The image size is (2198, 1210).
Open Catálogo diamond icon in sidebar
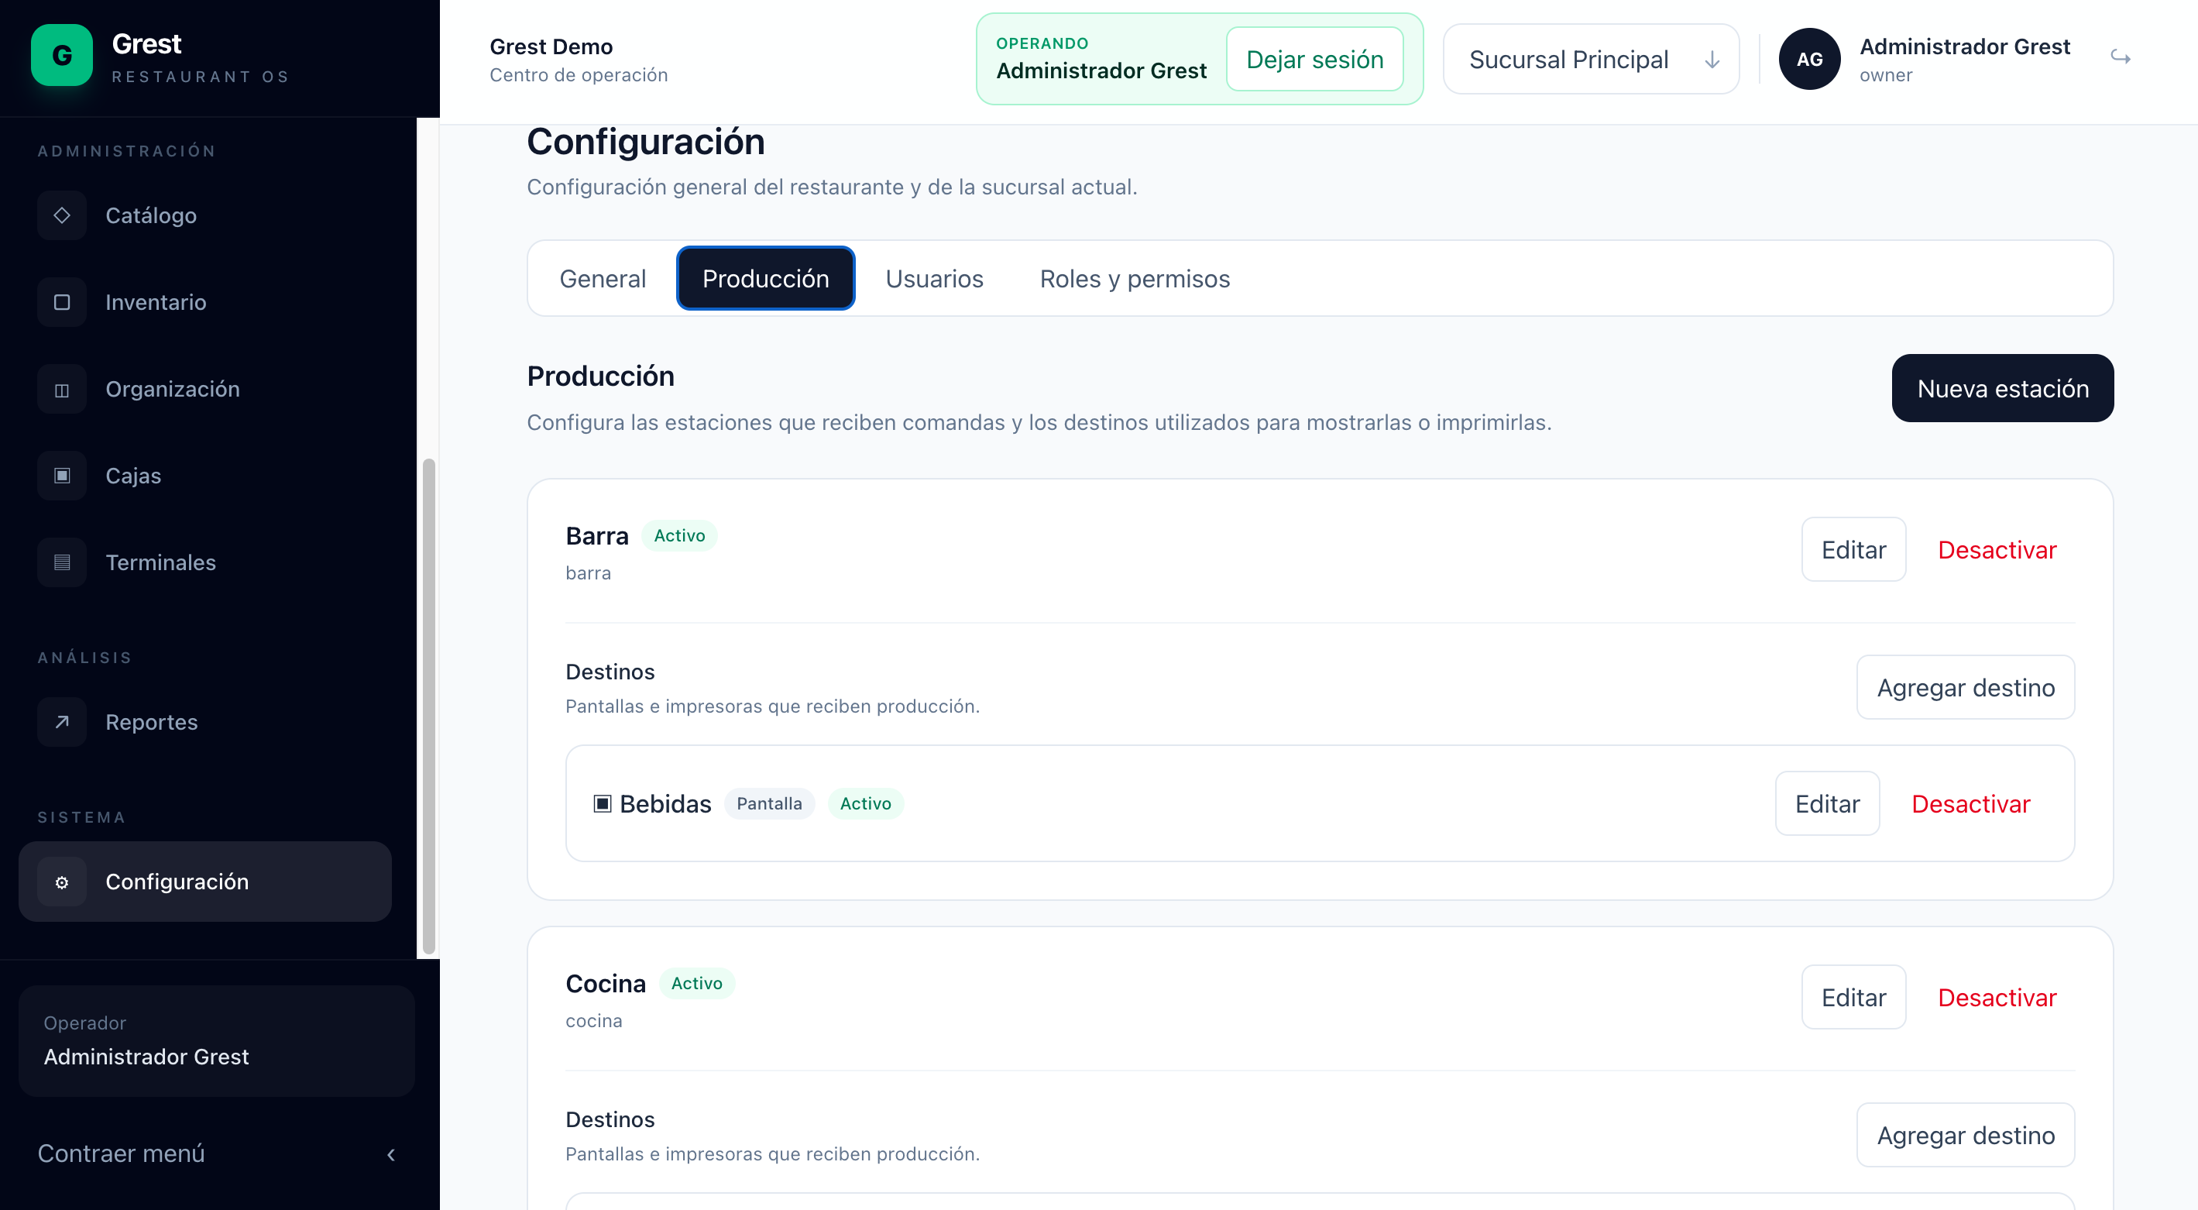point(61,215)
